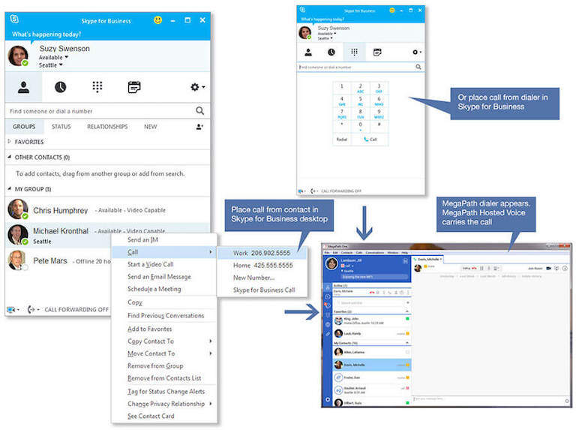Choose See Contact Card

pyautogui.click(x=151, y=416)
